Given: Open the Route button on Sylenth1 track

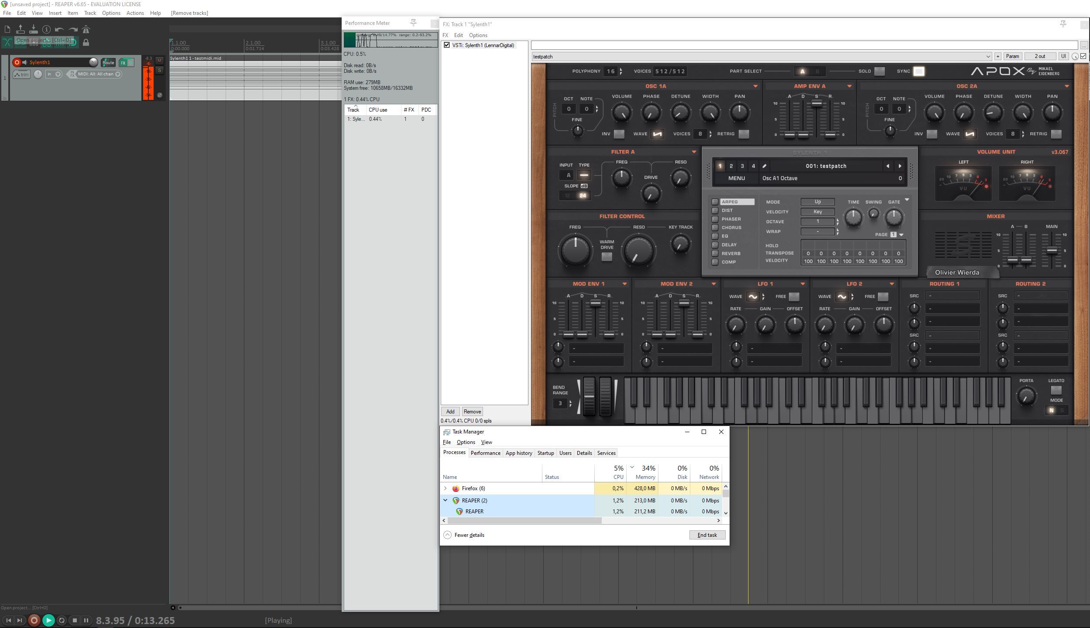Looking at the screenshot, I should [108, 63].
